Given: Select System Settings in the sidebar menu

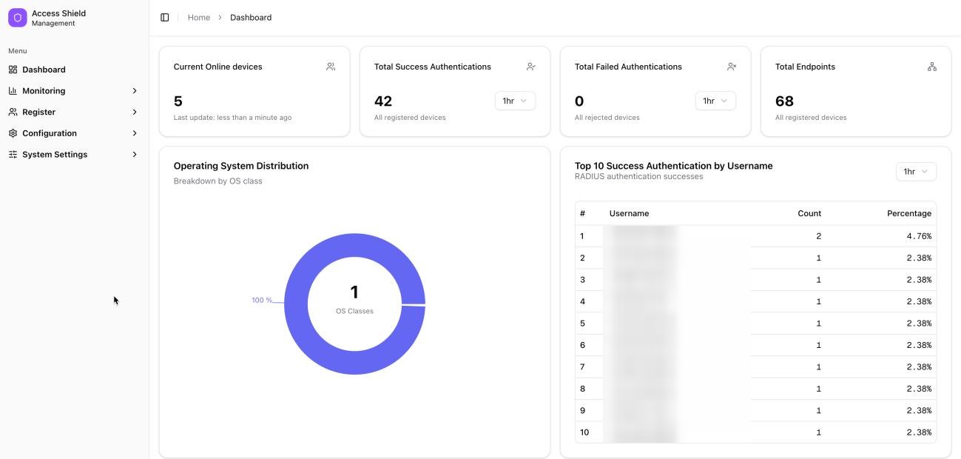Looking at the screenshot, I should (x=74, y=155).
